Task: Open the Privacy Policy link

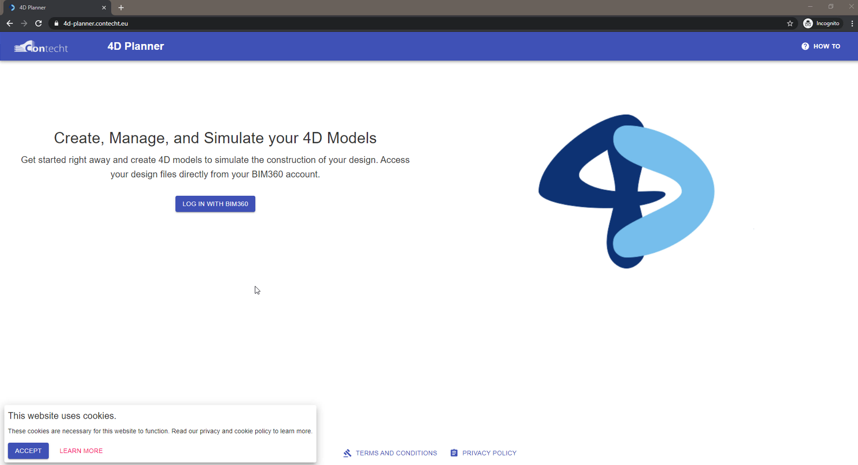Action: 483,453
